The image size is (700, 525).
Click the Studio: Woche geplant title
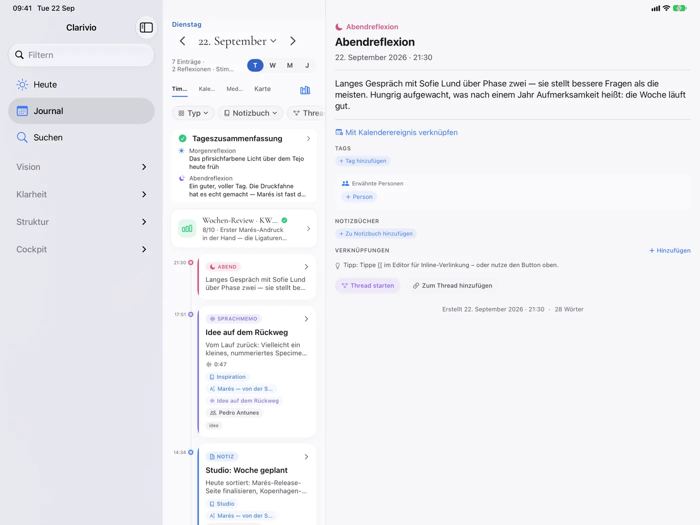point(246,470)
